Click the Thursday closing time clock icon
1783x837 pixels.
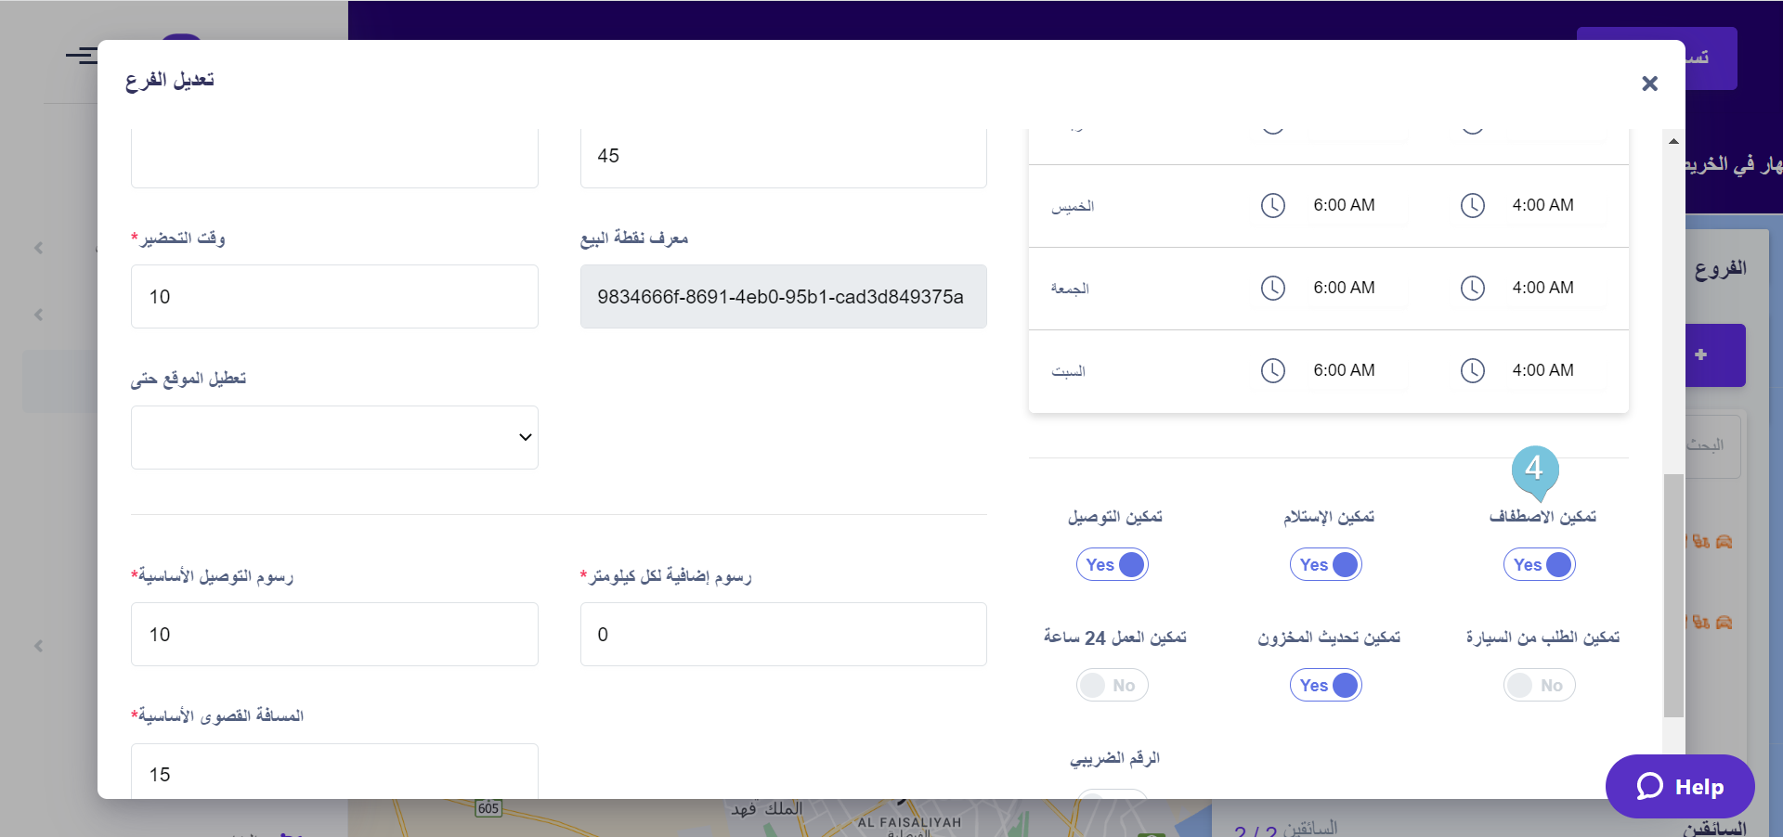(x=1472, y=205)
